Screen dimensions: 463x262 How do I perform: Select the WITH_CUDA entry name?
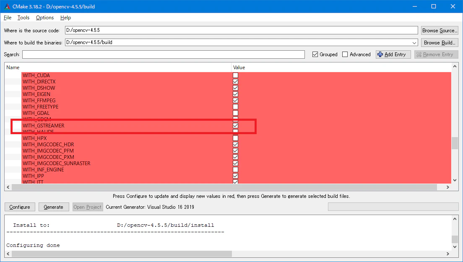pyautogui.click(x=36, y=75)
